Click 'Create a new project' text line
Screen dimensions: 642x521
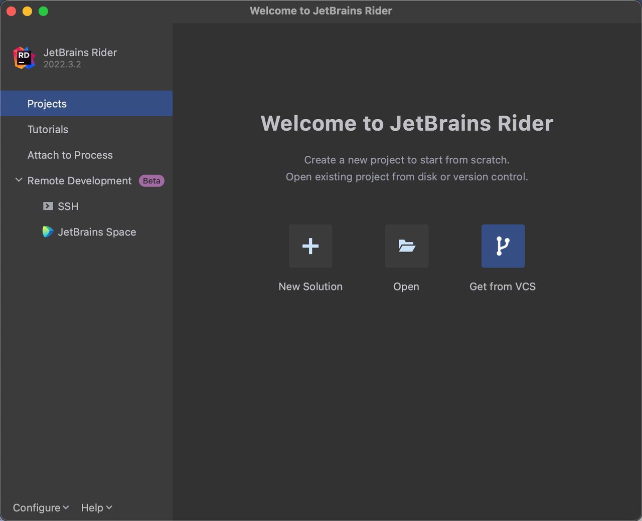407,160
